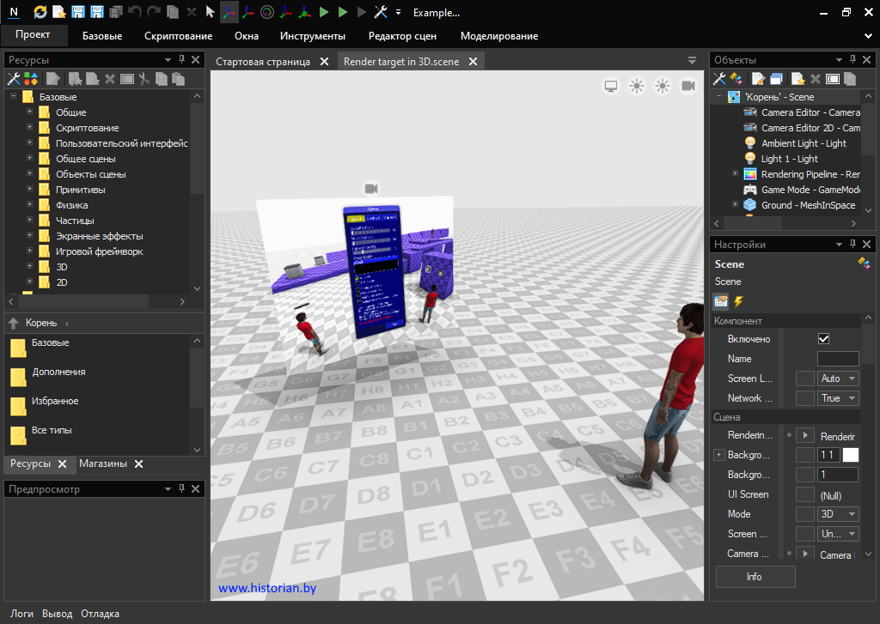The width and height of the screenshot is (880, 624).
Task: Switch to the Стартовая страница tab
Action: click(263, 62)
